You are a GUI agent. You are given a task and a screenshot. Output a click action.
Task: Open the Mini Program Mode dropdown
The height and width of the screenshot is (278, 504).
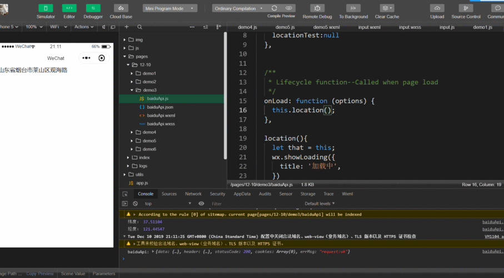[169, 8]
